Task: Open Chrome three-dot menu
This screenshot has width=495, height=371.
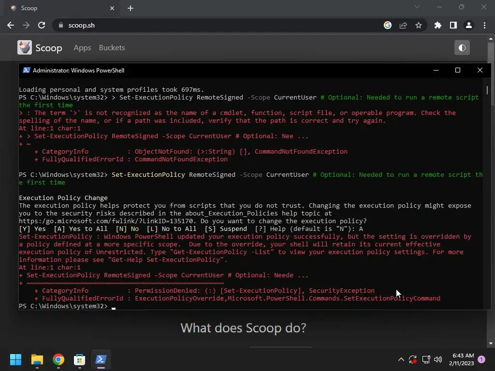Action: coord(484,25)
